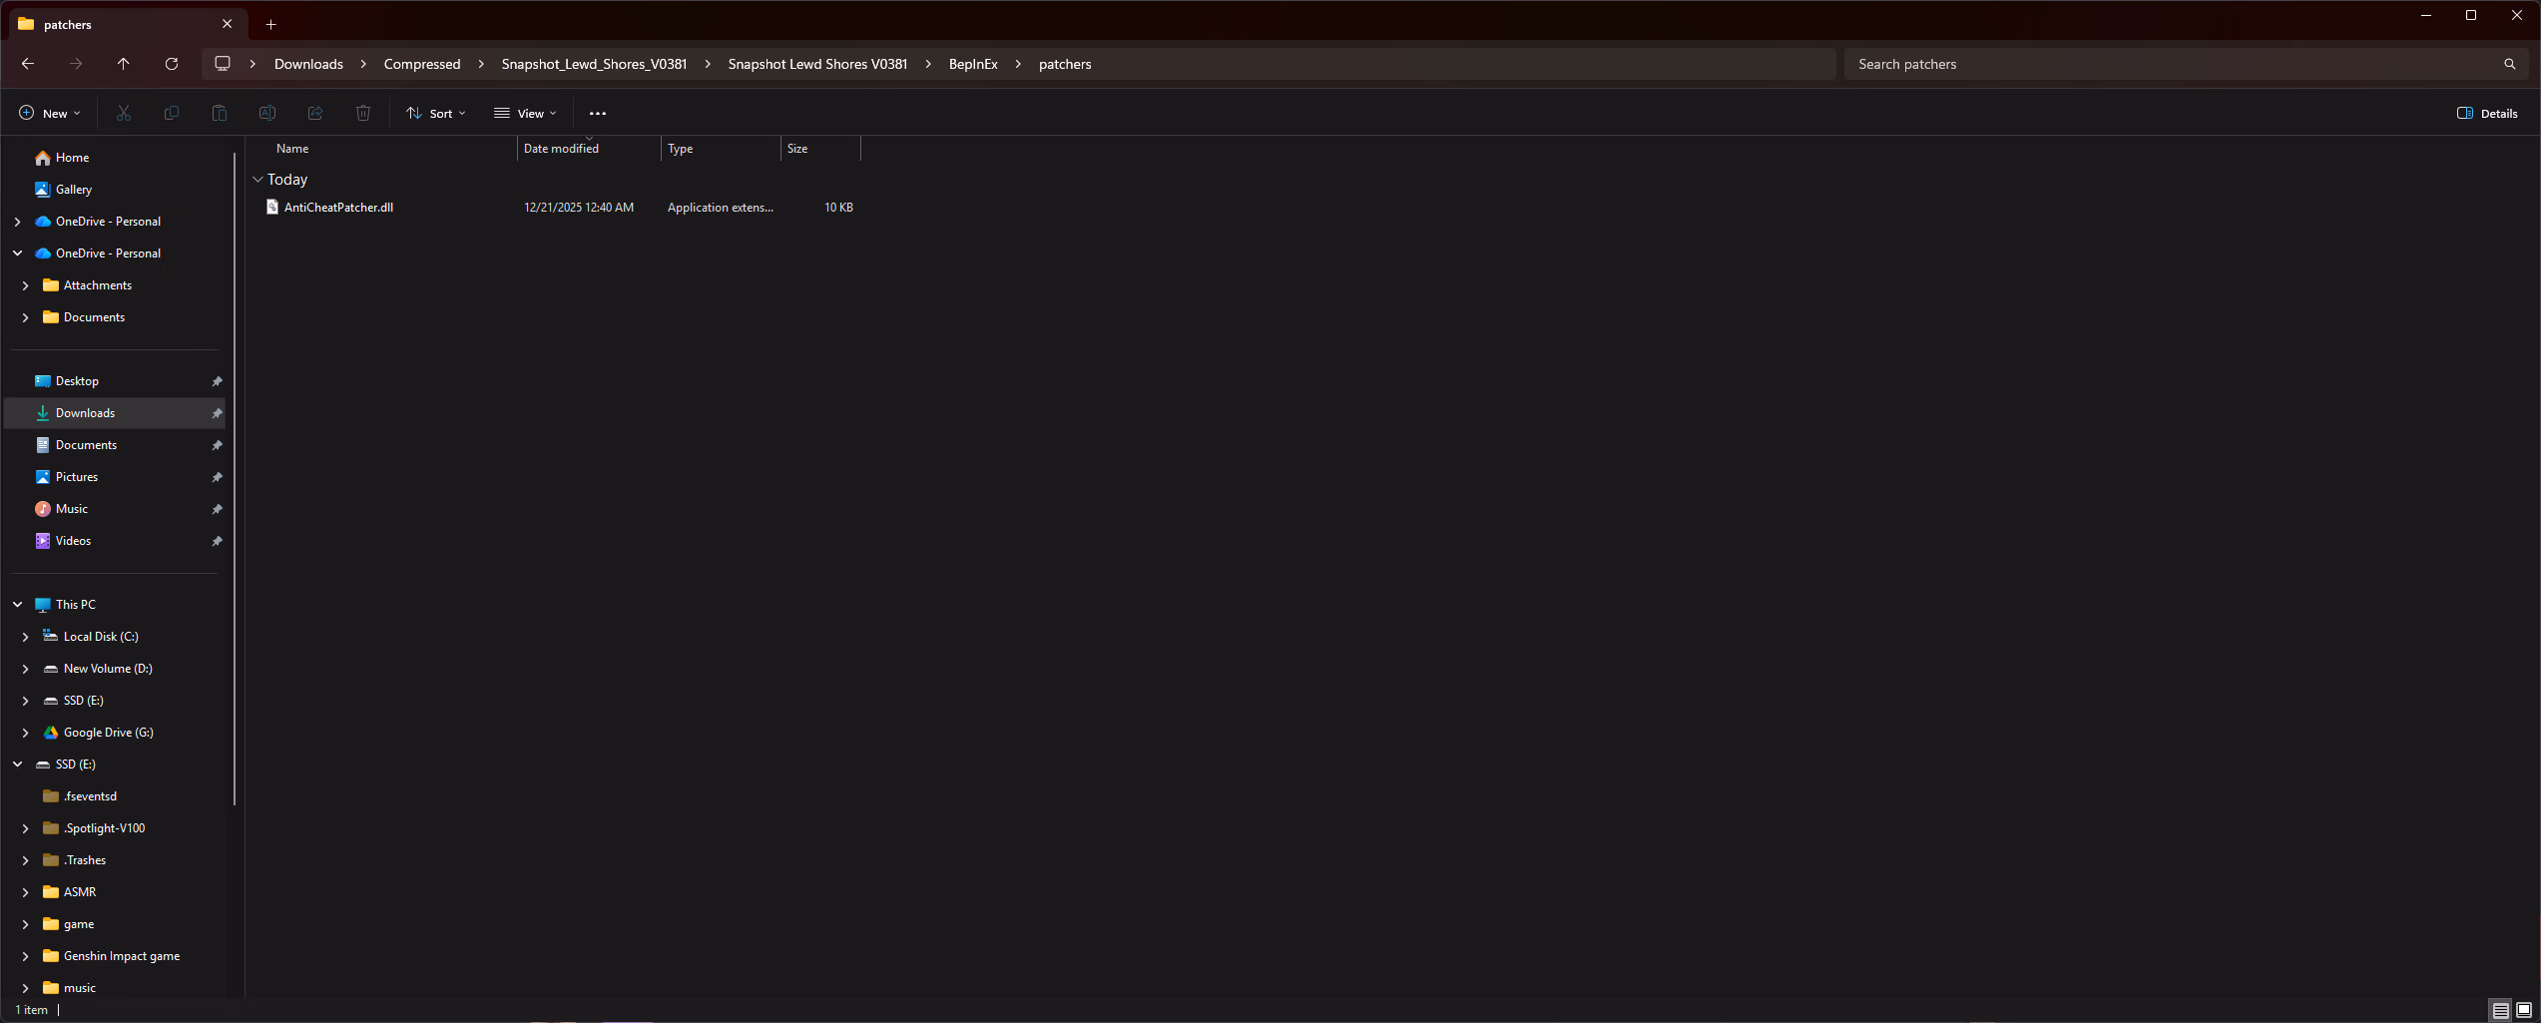Open the View dropdown menu
This screenshot has width=2541, height=1023.
pyautogui.click(x=525, y=114)
